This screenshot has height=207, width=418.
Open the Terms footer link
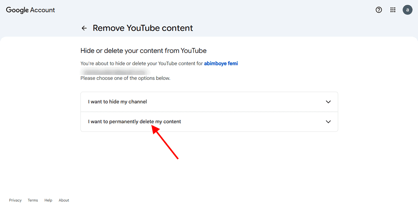click(33, 200)
